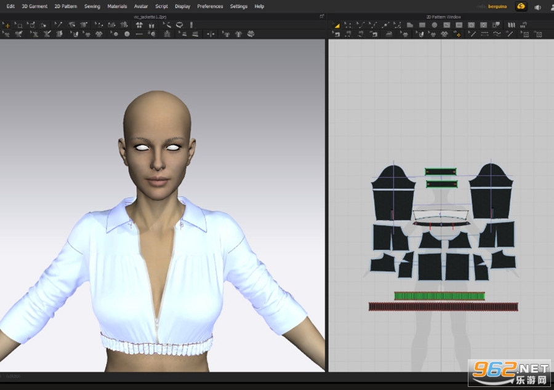Select the long green strip pattern
Screen dimensions: 554x390
pyautogui.click(x=440, y=296)
